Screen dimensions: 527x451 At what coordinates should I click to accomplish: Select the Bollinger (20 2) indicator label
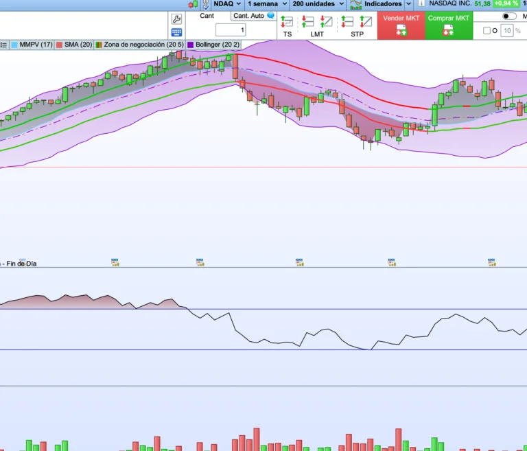click(218, 45)
